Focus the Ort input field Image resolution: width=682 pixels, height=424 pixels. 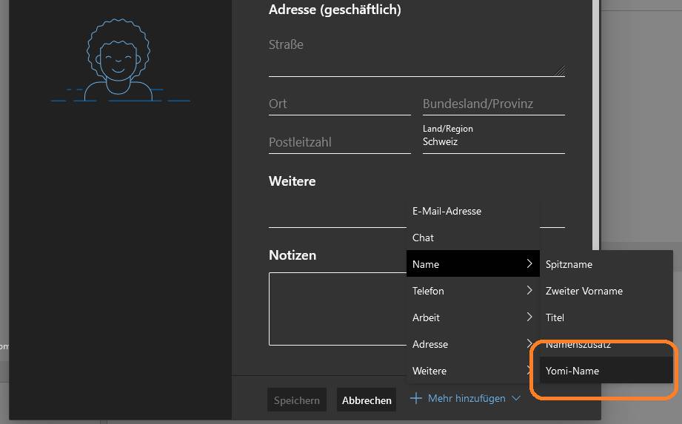339,104
